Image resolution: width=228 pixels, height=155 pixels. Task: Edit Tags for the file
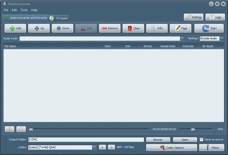tap(180, 28)
